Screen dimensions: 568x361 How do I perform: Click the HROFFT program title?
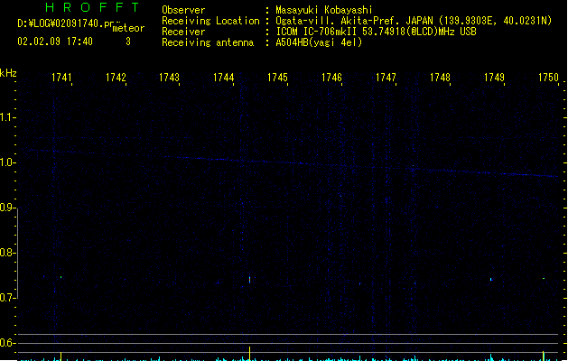tap(92, 7)
